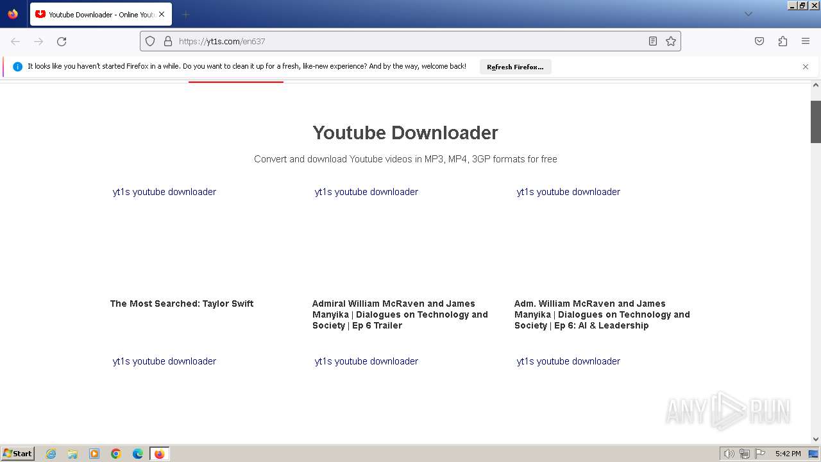Go back one page
Viewport: 821px width, 462px height.
coord(15,41)
